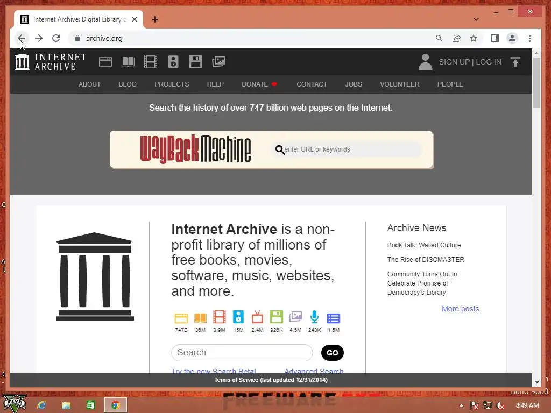Open Chrome three-dot menu
Viewport: 551px width, 413px height.
[529, 38]
